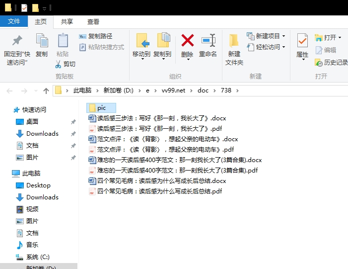Open recent locations dropdown arrow
348x269 pixels.
point(36,90)
